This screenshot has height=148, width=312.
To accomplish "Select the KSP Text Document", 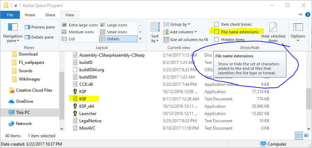I will tap(82, 99).
